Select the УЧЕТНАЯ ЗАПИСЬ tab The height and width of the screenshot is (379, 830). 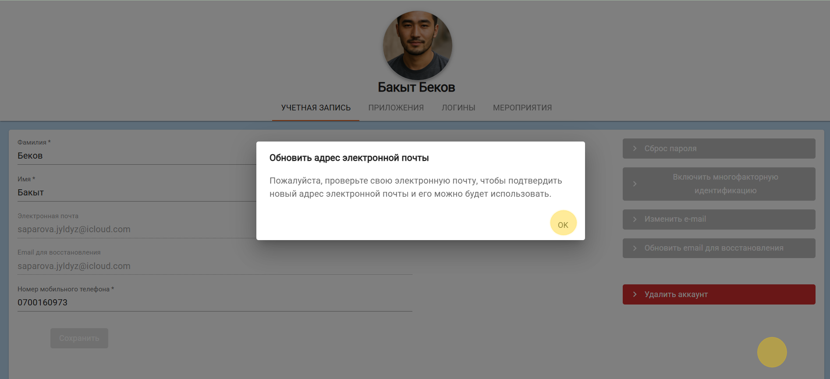pos(316,108)
